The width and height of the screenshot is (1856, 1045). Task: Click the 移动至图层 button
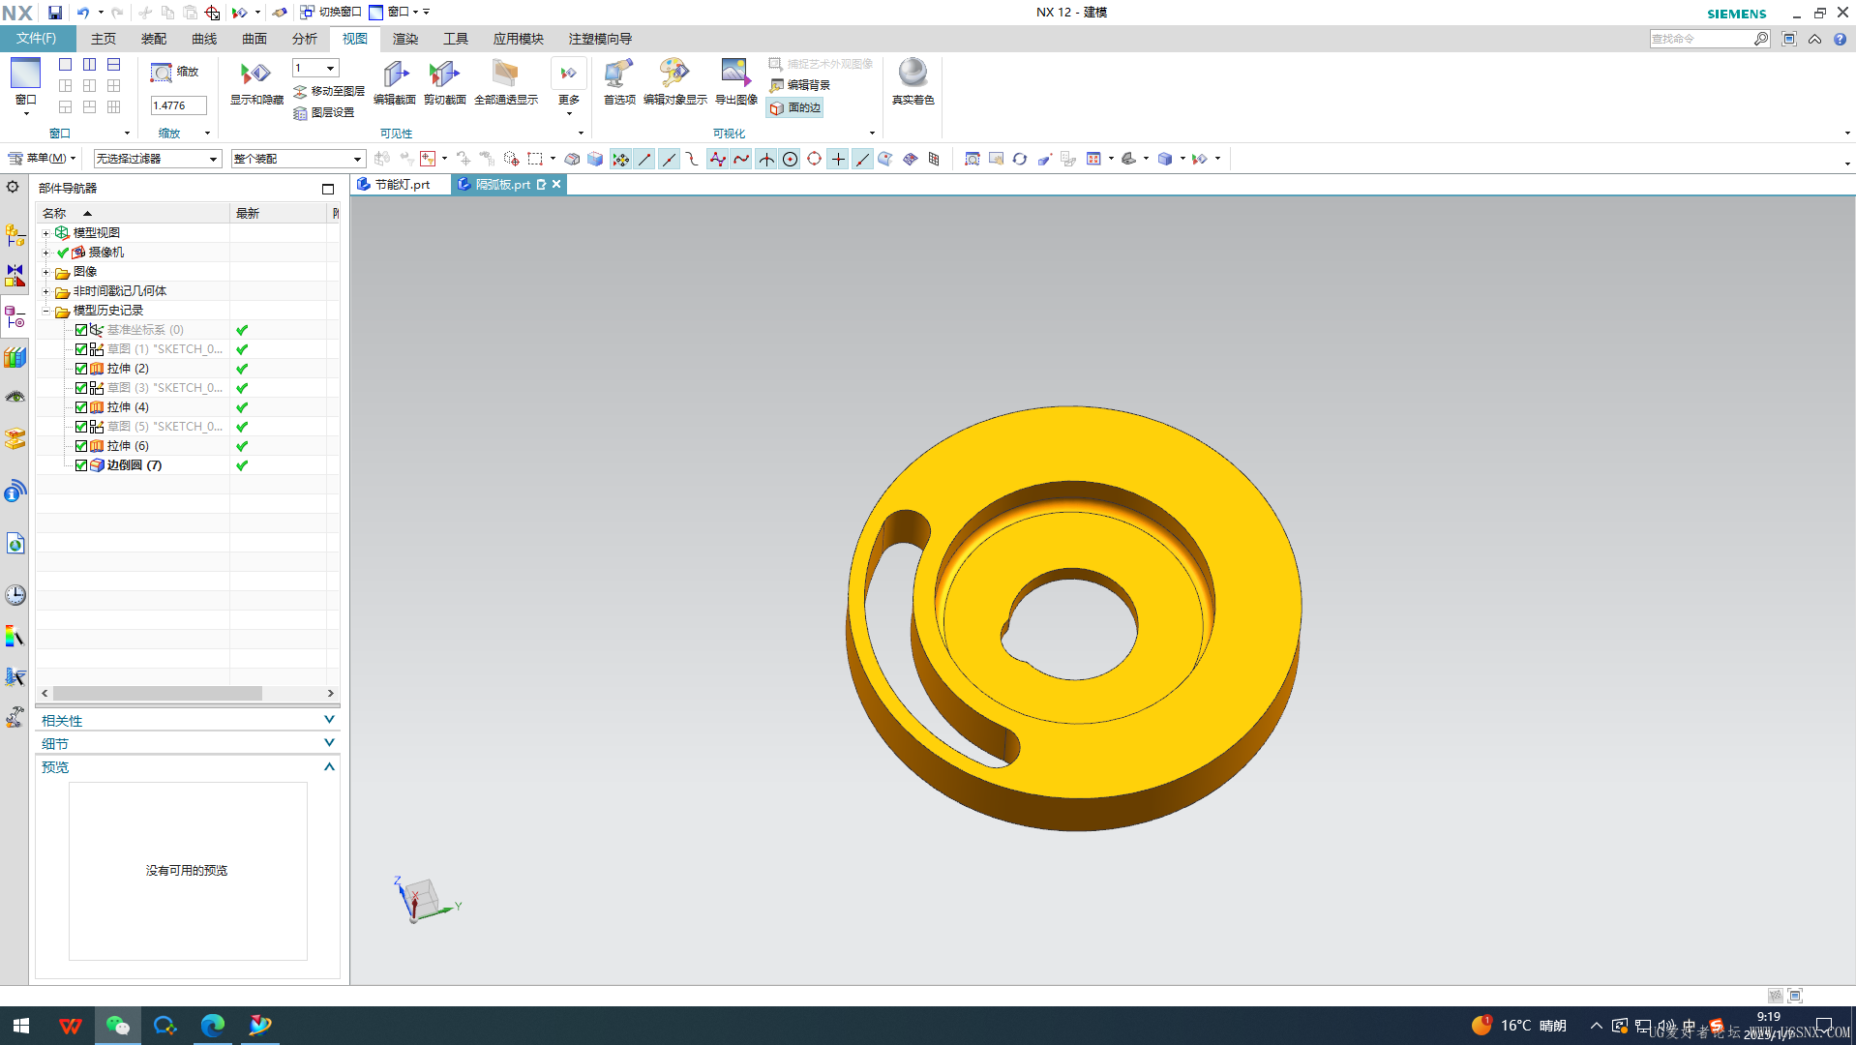(x=329, y=91)
